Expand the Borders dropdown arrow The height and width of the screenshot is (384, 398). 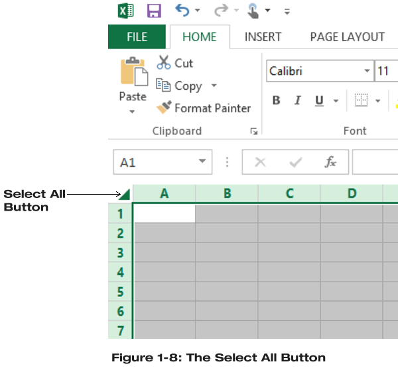(x=378, y=101)
